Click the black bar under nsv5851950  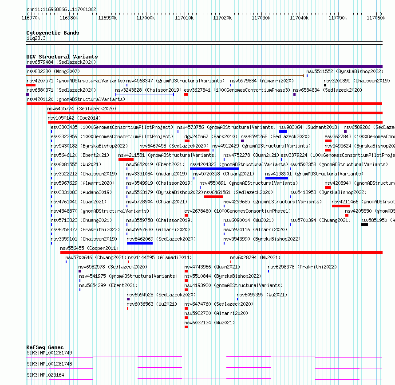[x=364, y=225]
